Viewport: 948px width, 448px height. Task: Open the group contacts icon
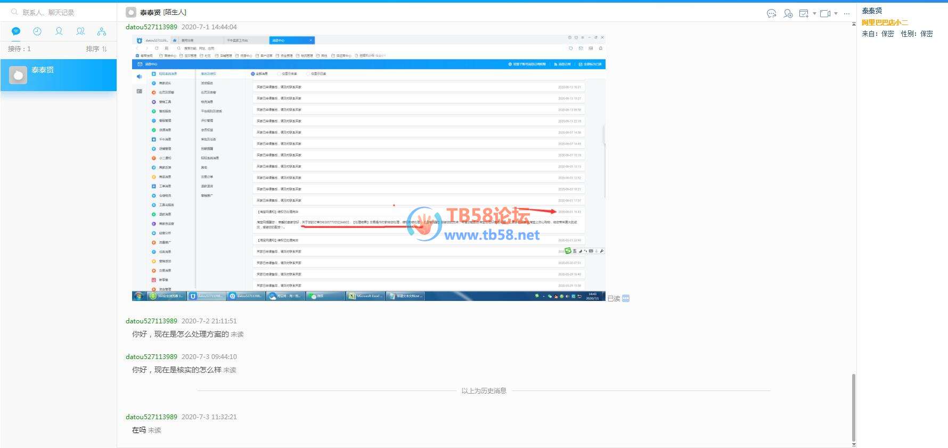tap(80, 31)
